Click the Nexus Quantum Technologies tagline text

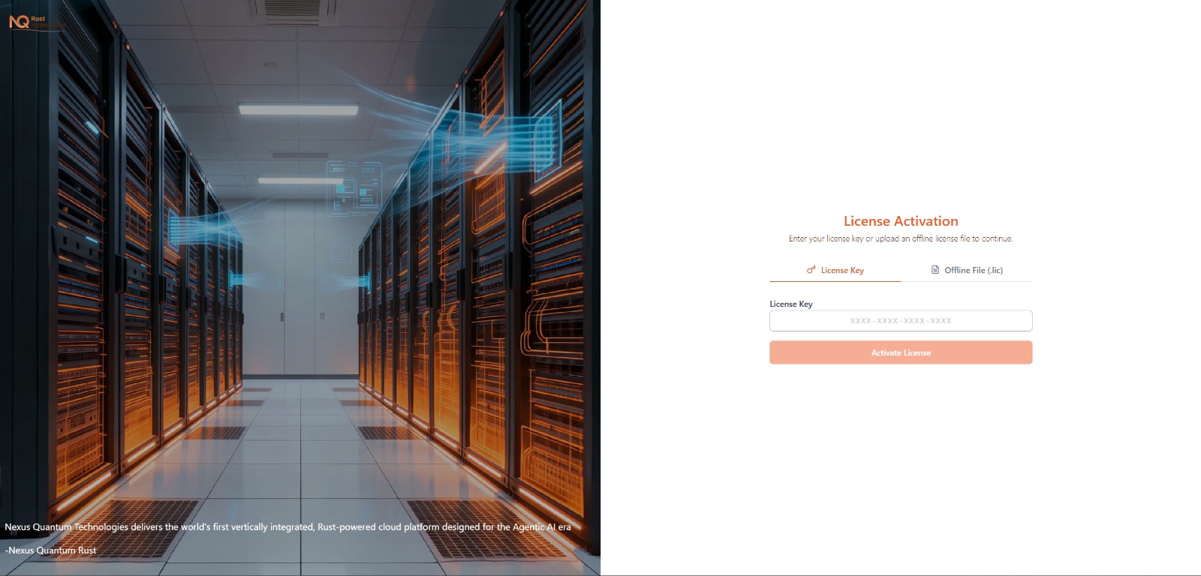[x=287, y=527]
